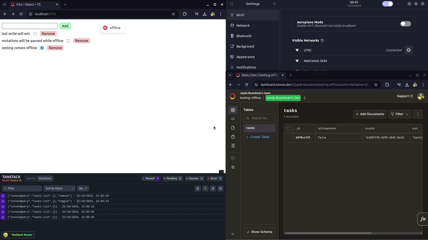Open the Wi-Fi header three-dot menu
The height and width of the screenshot is (240, 428).
pyautogui.click(x=398, y=4)
